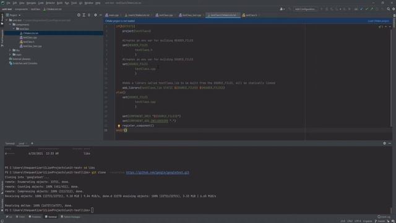Click the bottom-left tool windows toggle icon
Image resolution: width=396 pixels, height=223 pixels.
pyautogui.click(x=2, y=221)
